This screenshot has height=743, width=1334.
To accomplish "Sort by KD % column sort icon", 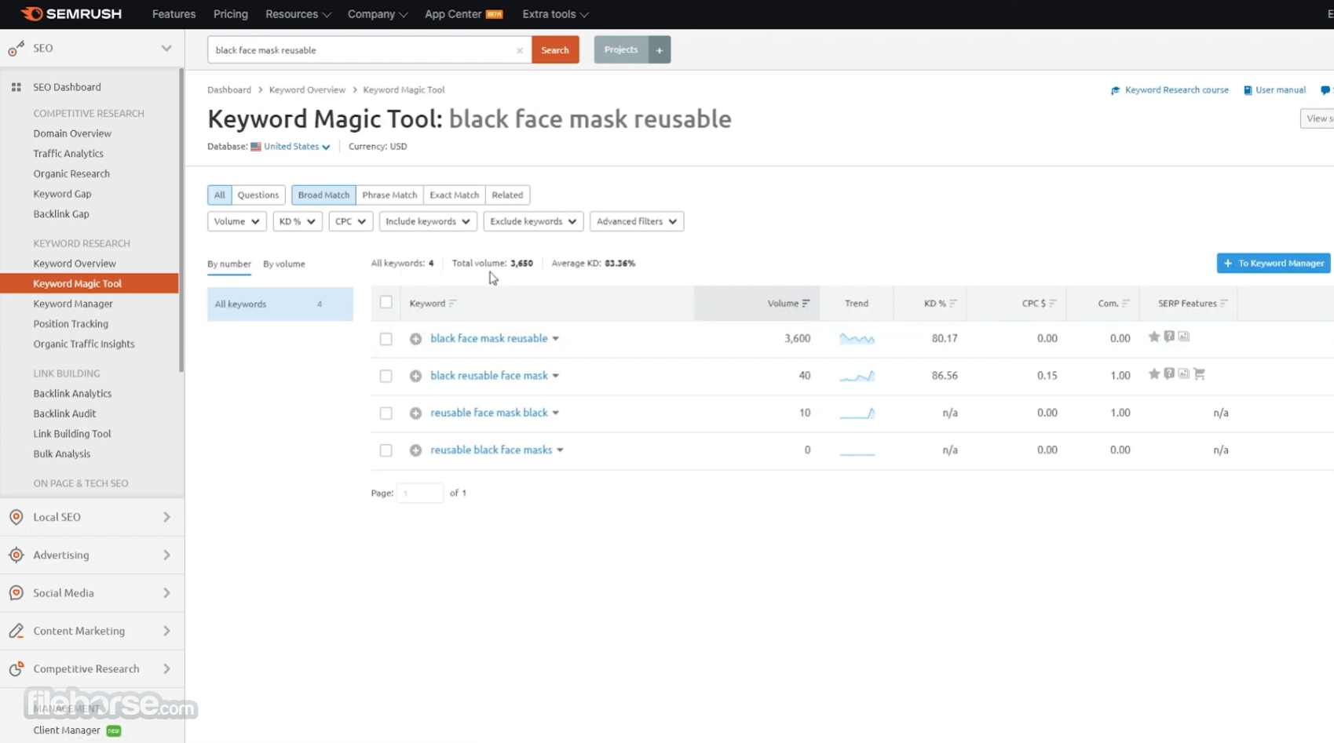I will pos(953,304).
